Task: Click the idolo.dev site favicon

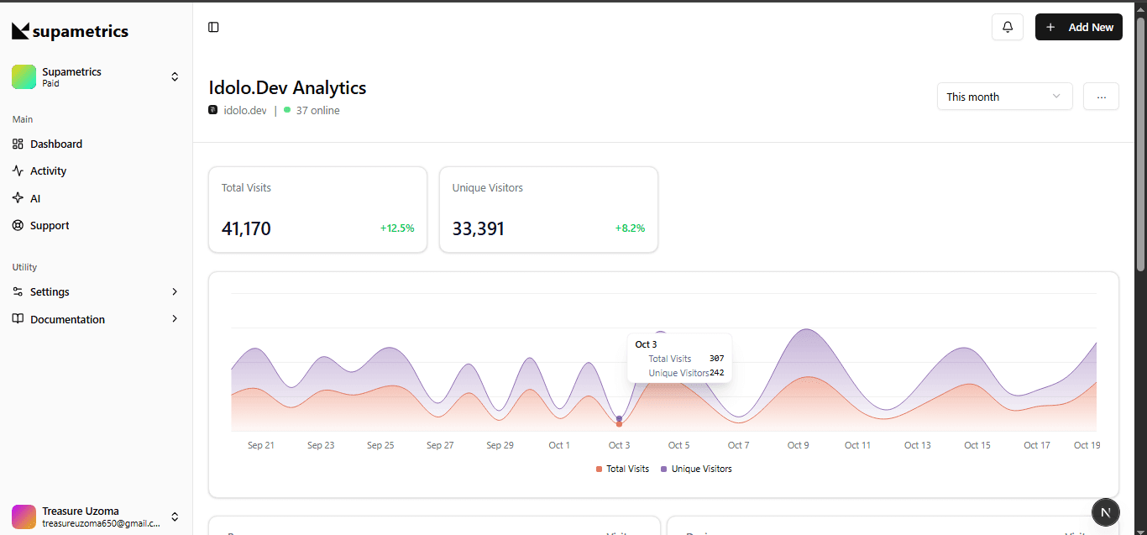Action: (213, 110)
